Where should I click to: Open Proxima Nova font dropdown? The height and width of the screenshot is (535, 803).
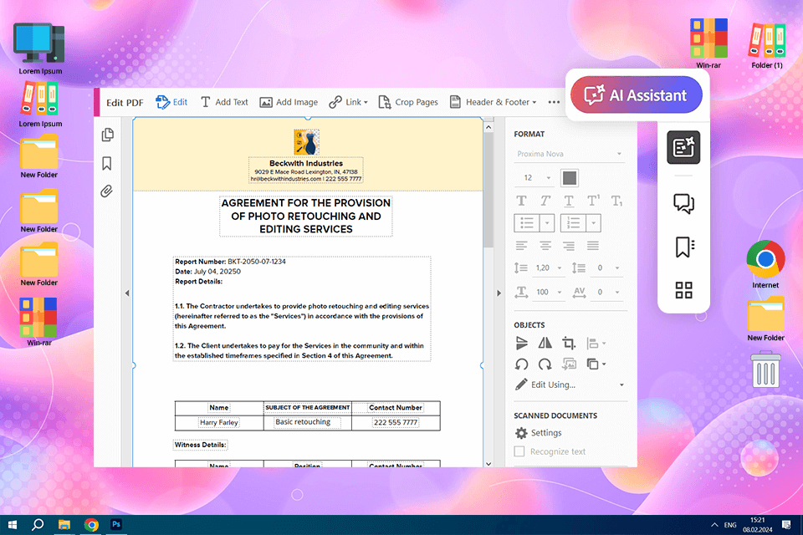pos(570,154)
